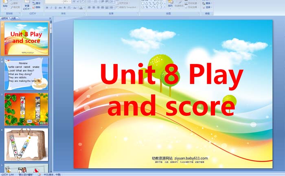
Task: Open the Arrange (排列) menu
Action: point(170,5)
